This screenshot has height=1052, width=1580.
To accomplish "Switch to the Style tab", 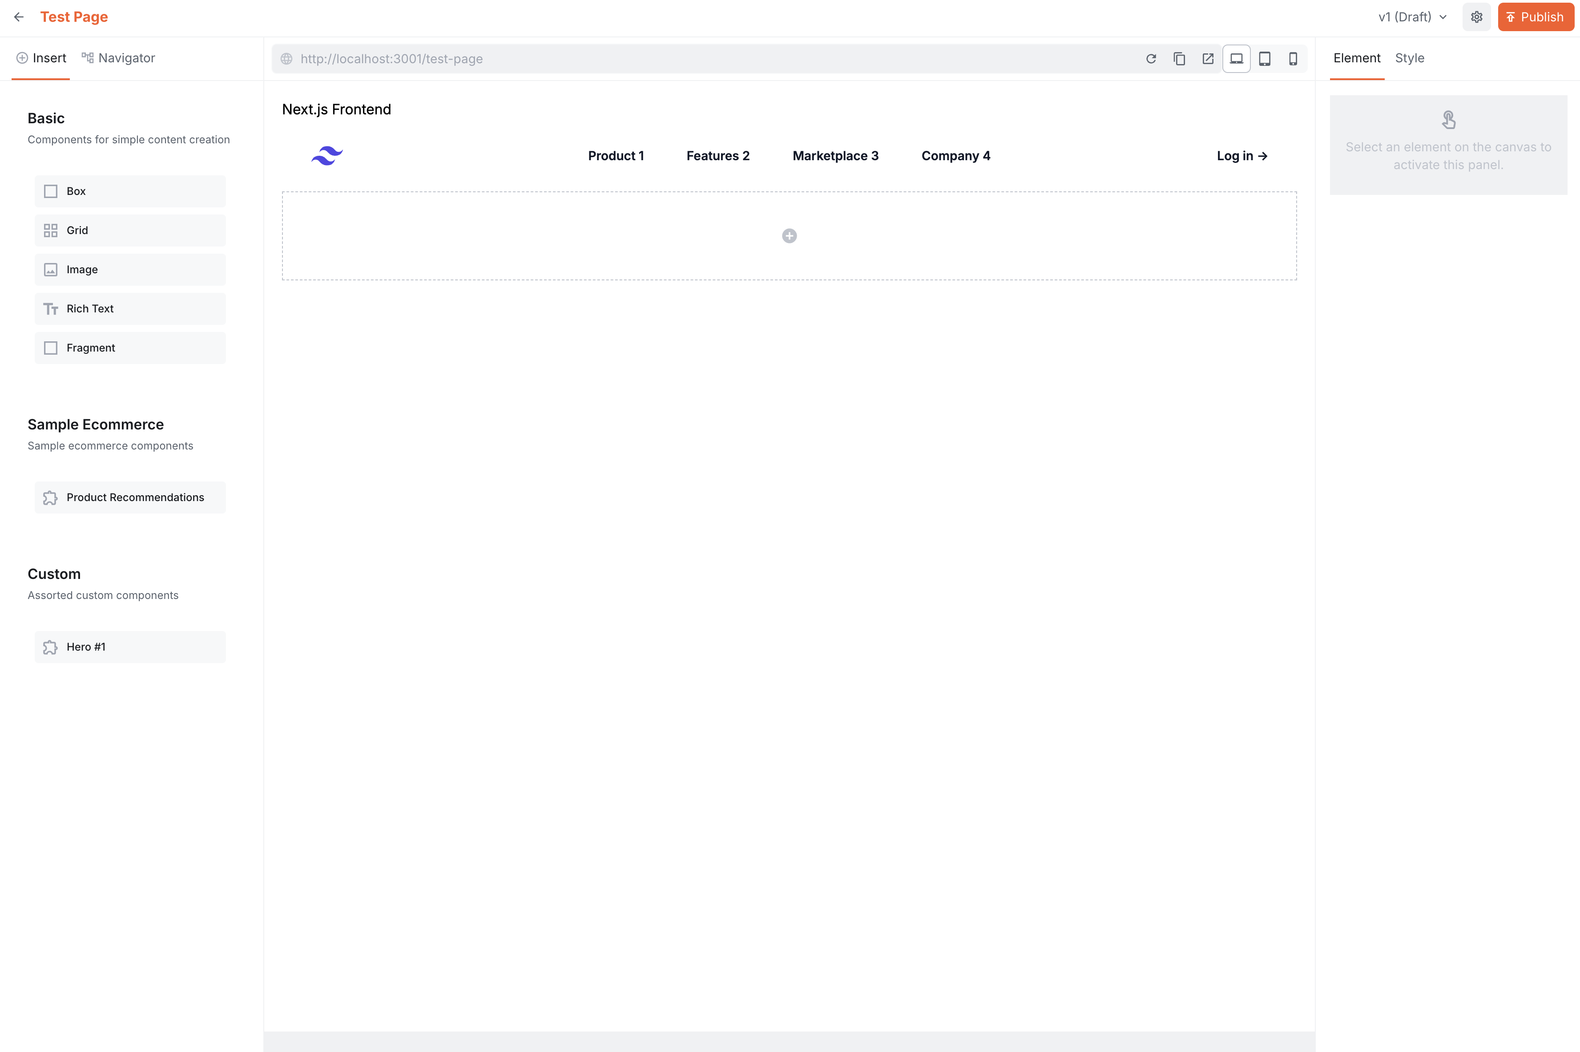I will click(x=1410, y=58).
